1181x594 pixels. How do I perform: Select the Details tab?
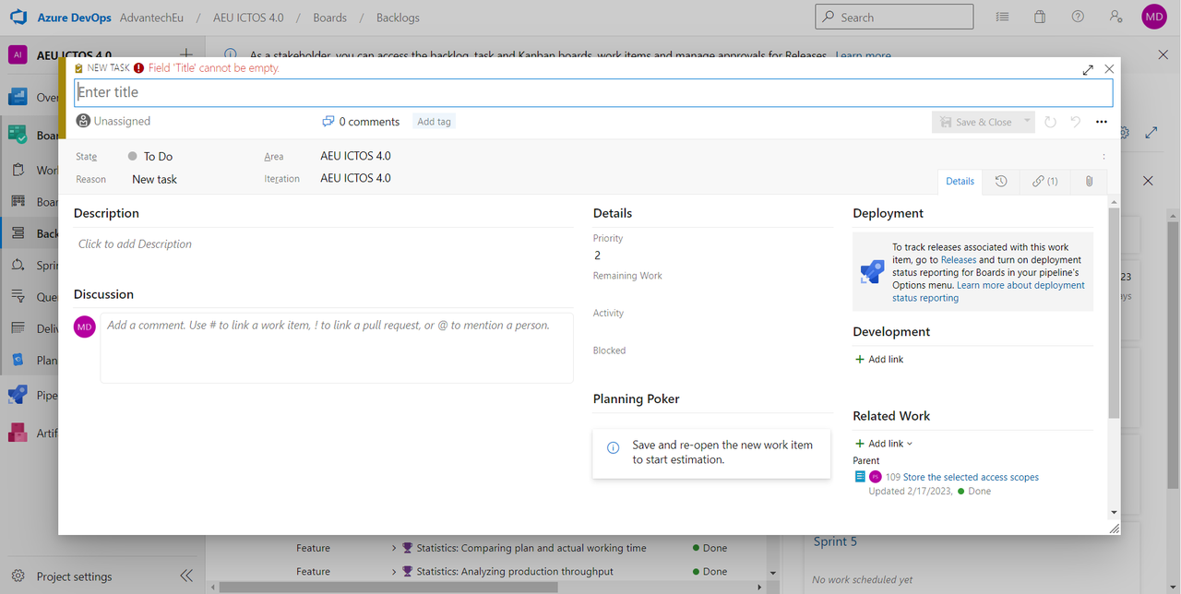pyautogui.click(x=960, y=182)
